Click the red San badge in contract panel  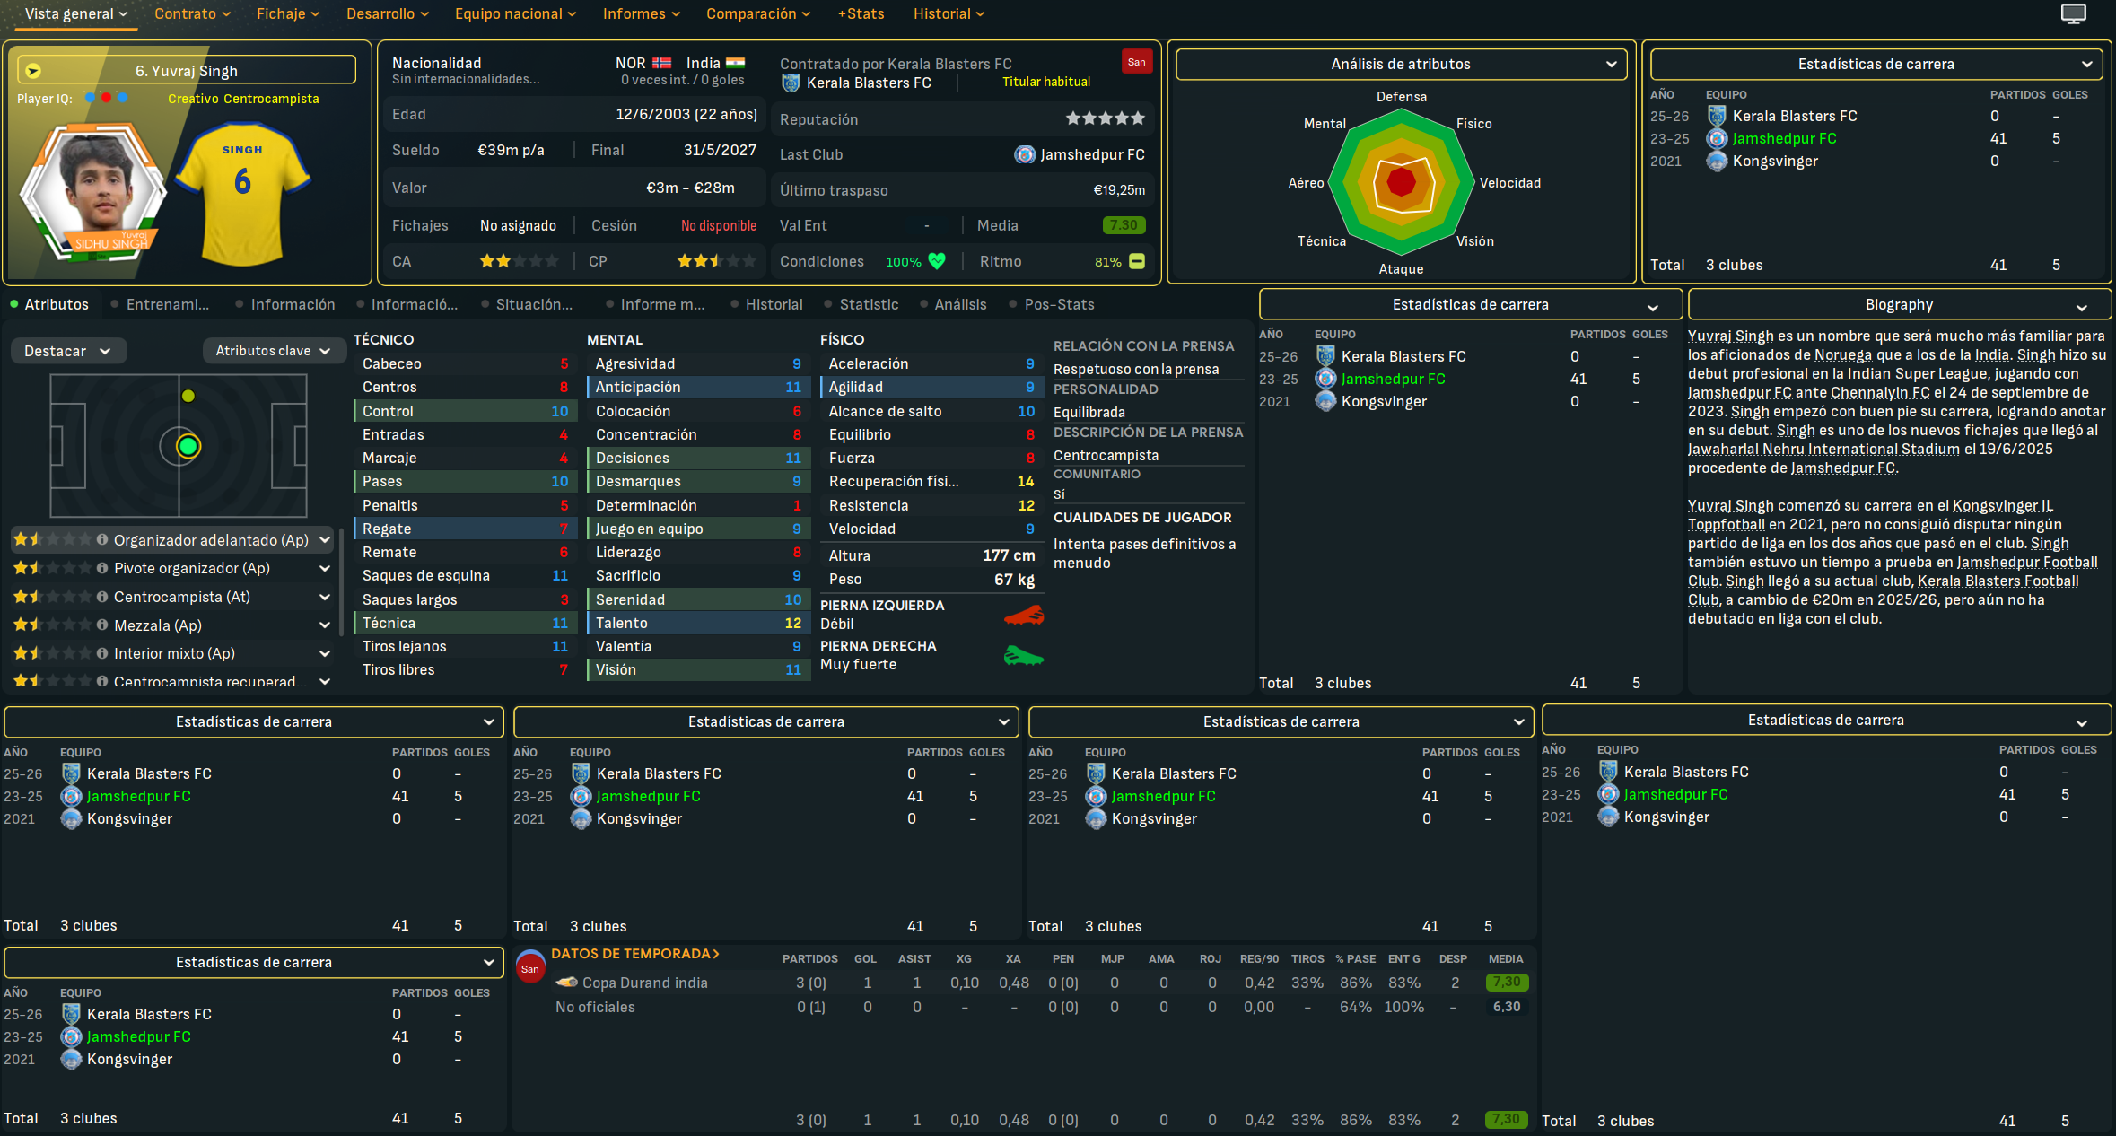[x=1136, y=62]
